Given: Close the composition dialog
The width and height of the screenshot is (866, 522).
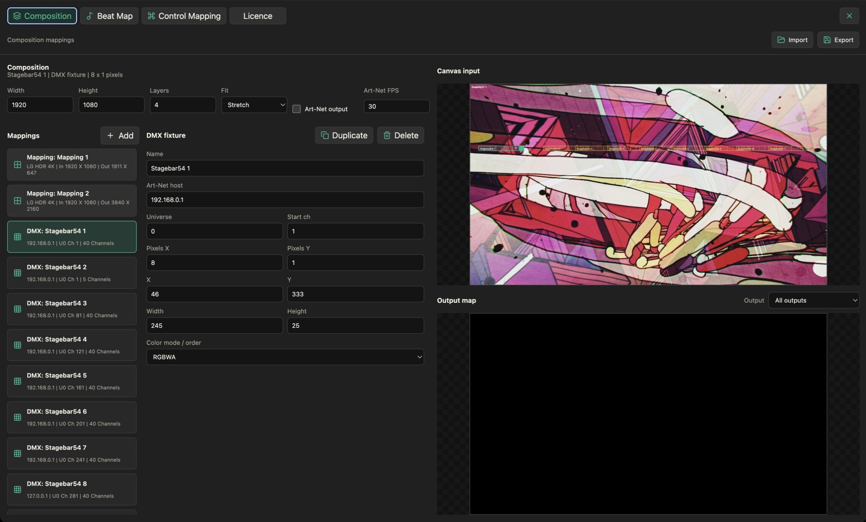Looking at the screenshot, I should (849, 16).
